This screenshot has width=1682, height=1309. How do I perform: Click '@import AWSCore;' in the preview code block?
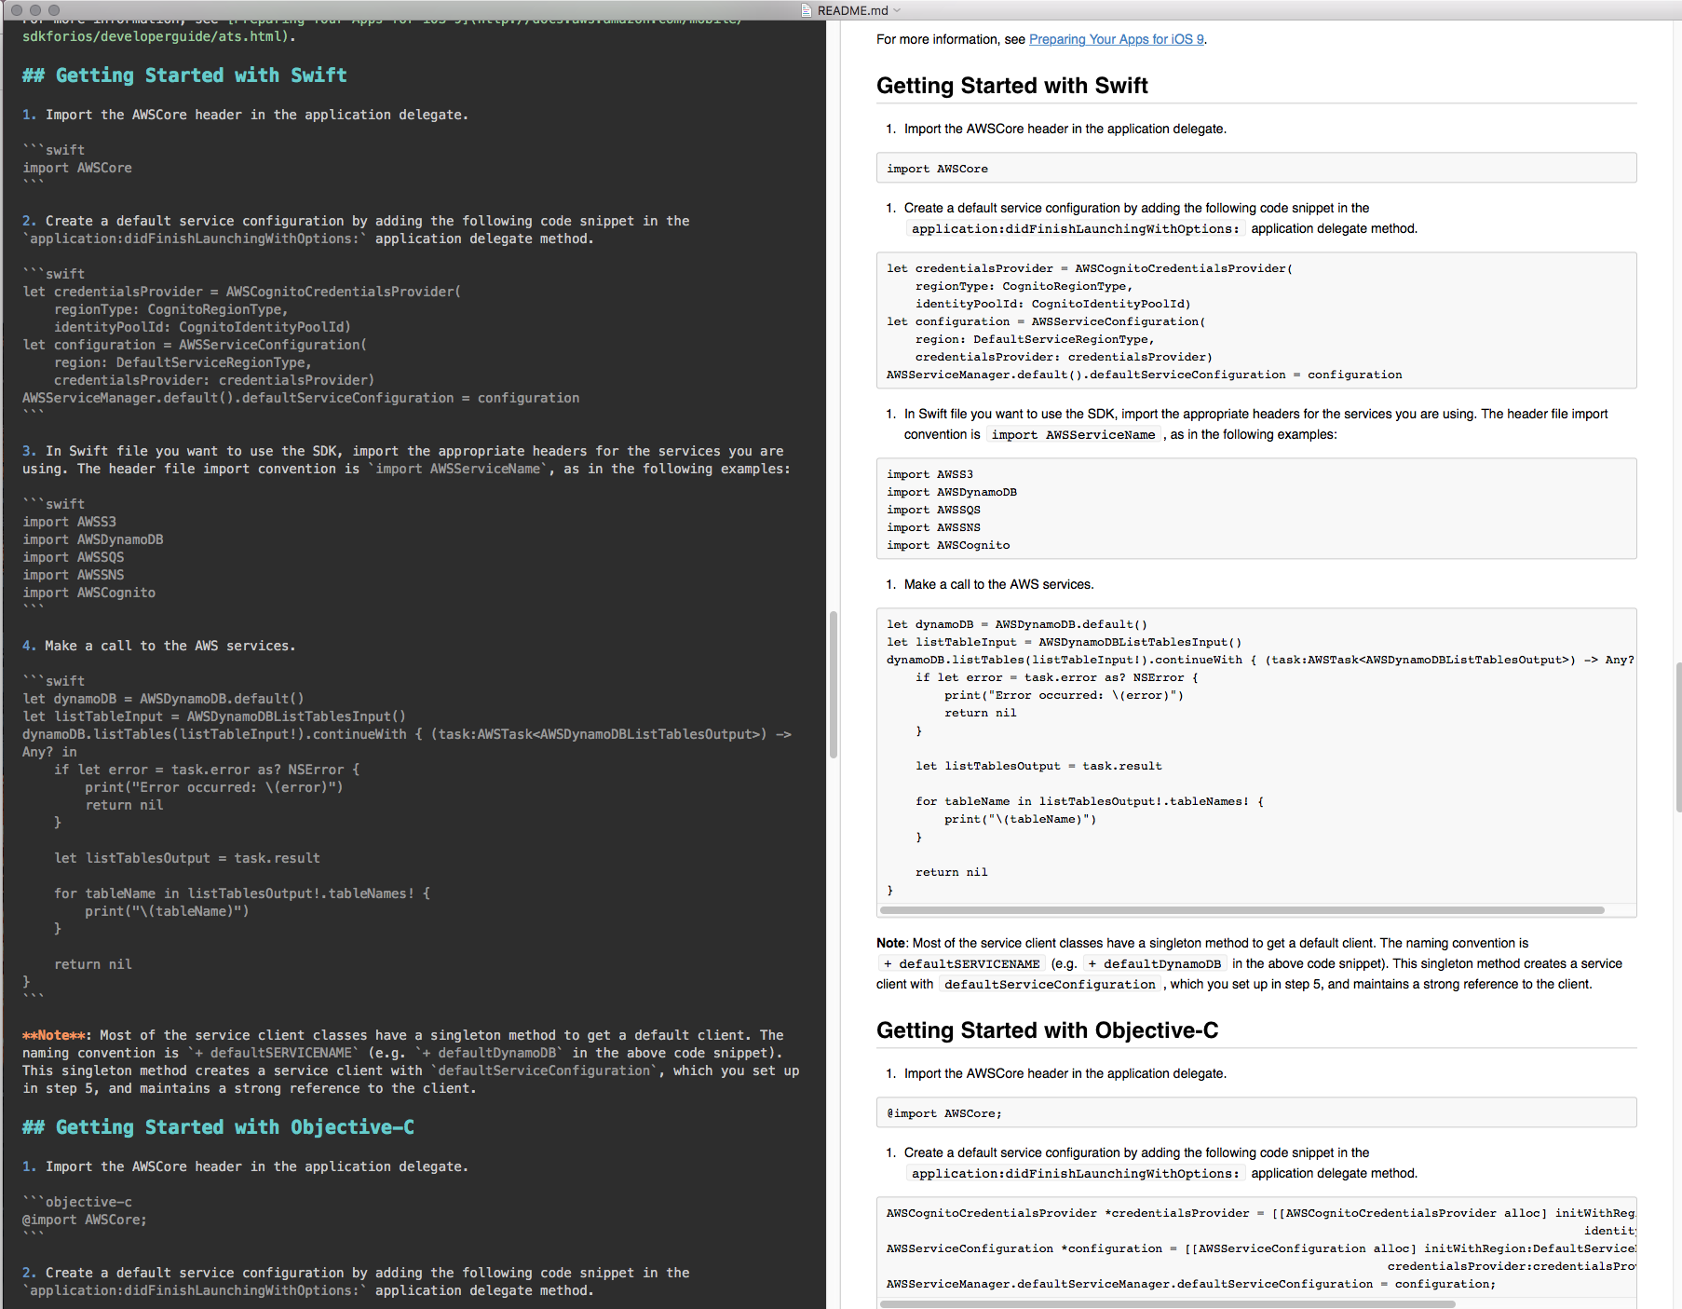coord(944,1113)
